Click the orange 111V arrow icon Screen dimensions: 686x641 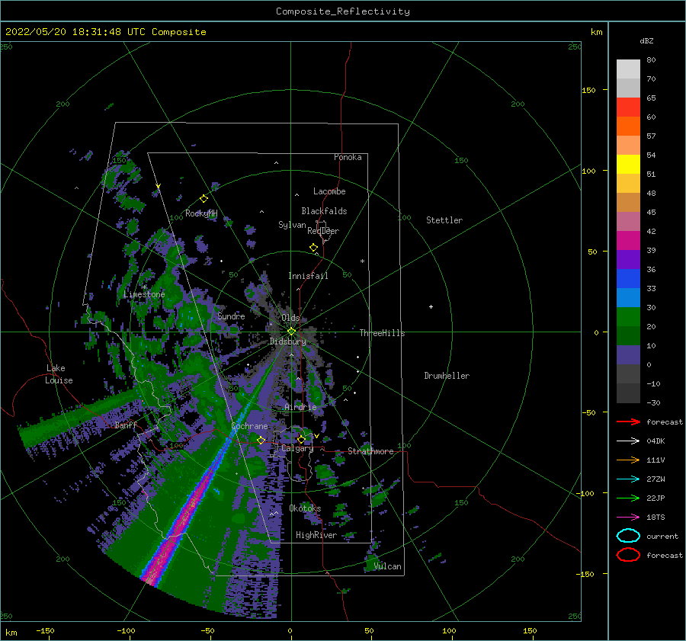628,460
